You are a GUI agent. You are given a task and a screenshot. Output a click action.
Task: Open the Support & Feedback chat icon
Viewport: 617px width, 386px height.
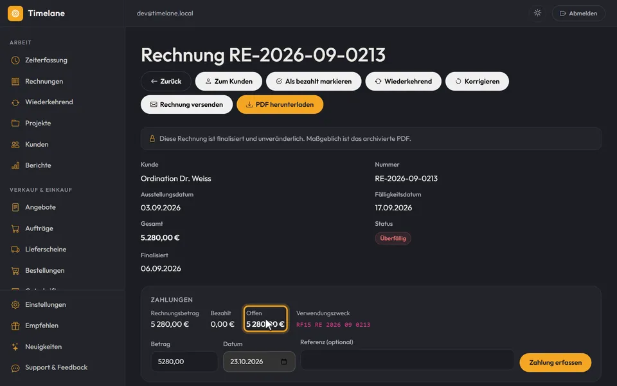coord(15,368)
